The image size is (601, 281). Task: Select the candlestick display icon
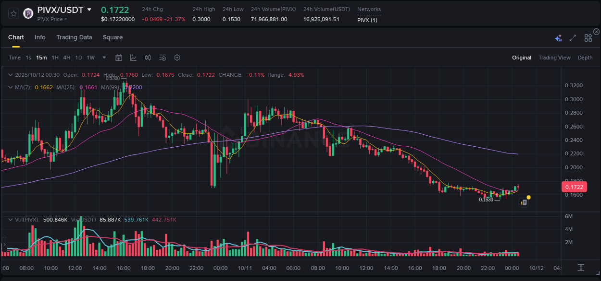[148, 58]
